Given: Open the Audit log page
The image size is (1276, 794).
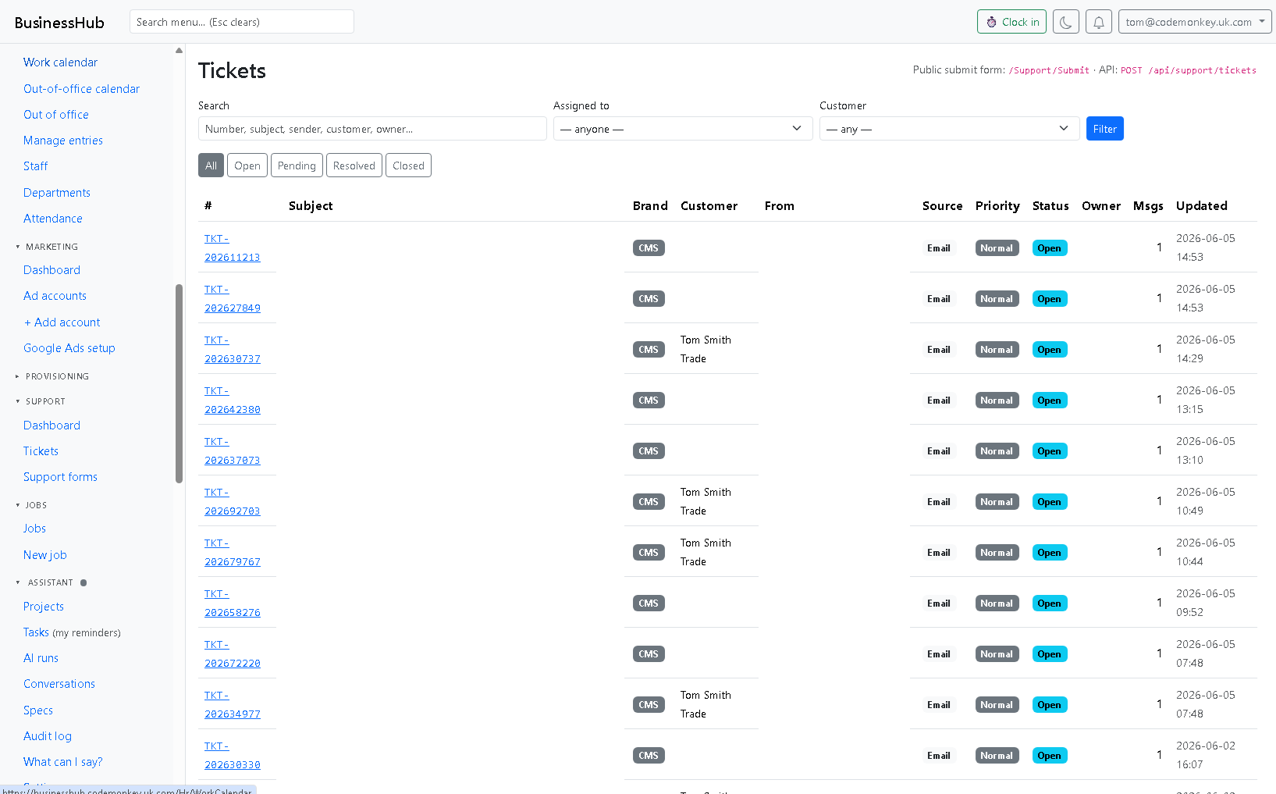Looking at the screenshot, I should pos(48,736).
